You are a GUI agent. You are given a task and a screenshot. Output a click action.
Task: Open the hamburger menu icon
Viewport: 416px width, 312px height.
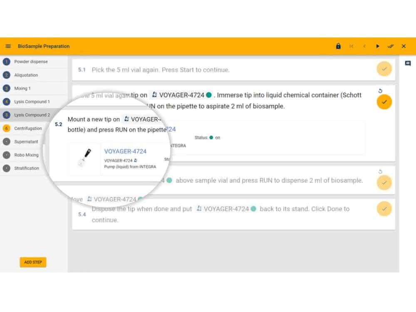[8, 46]
